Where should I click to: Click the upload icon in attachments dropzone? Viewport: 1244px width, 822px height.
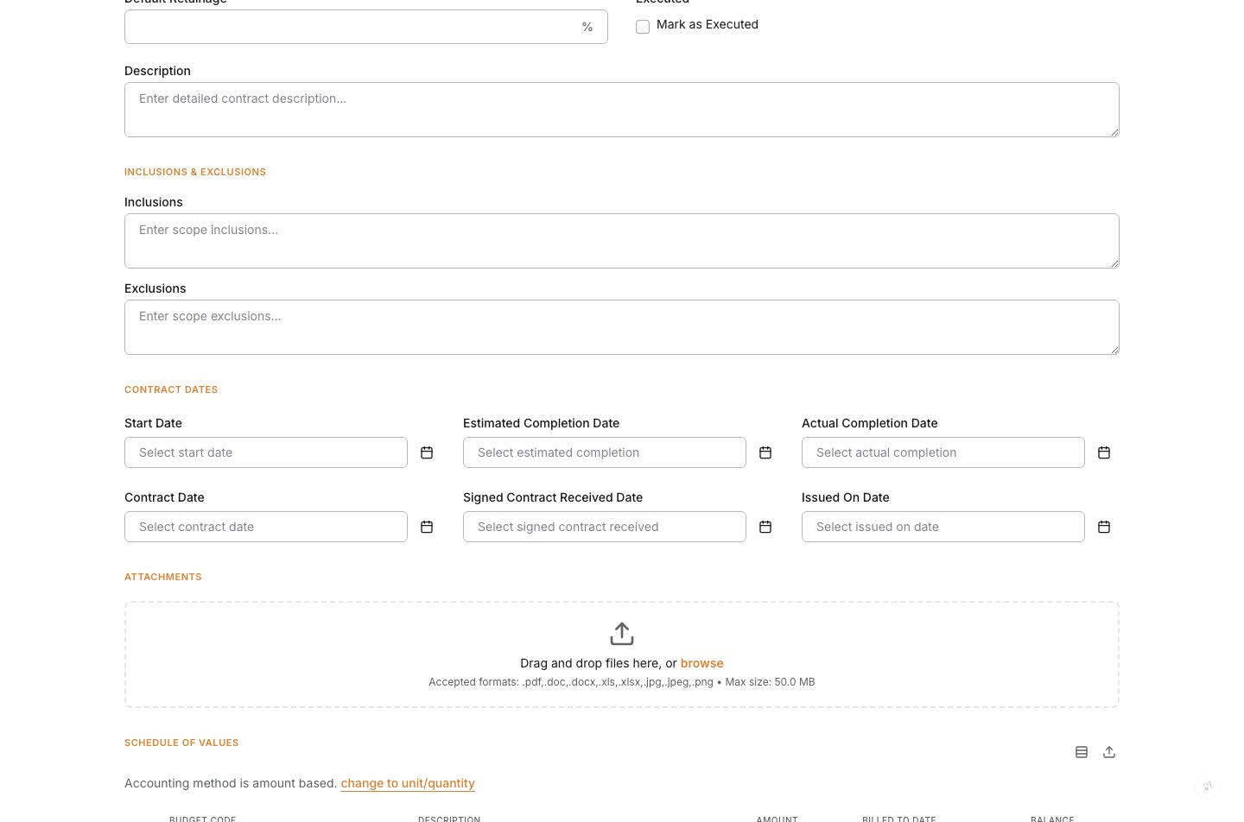(622, 634)
